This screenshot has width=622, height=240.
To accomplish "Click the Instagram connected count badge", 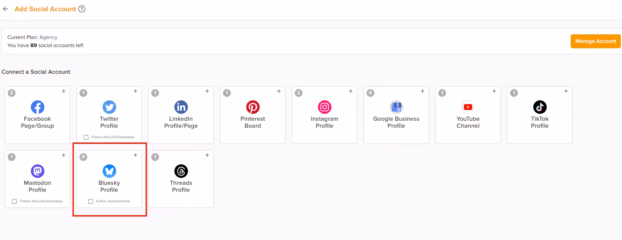I will (x=299, y=93).
